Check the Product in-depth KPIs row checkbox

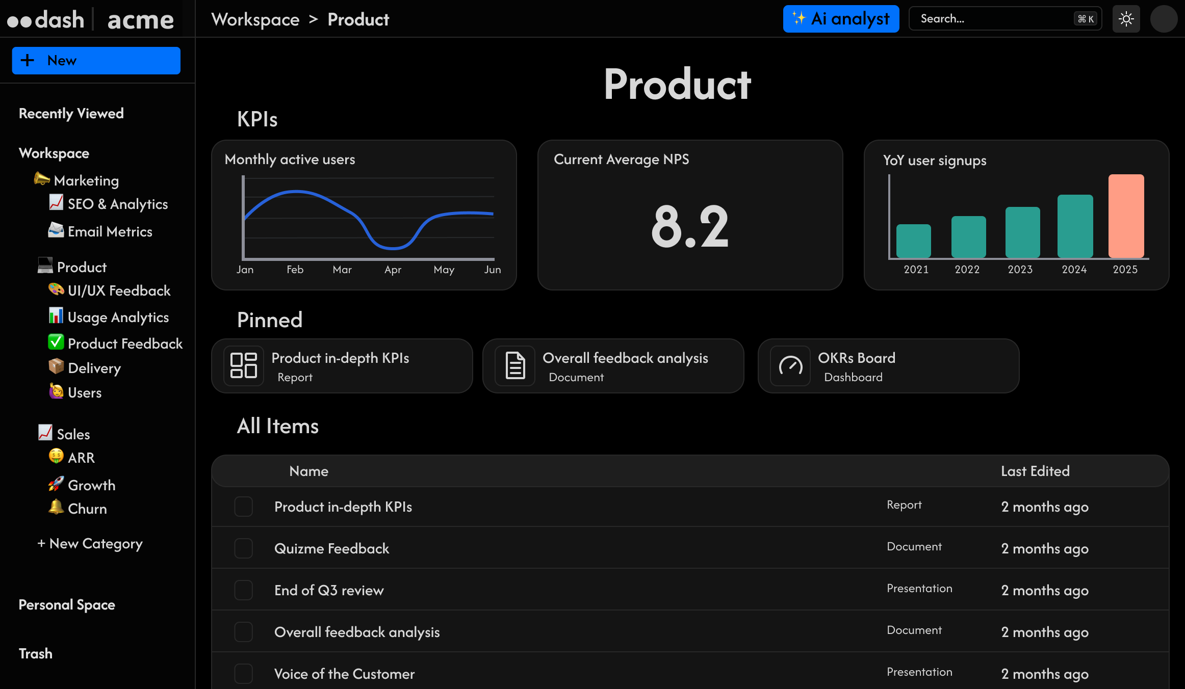tap(243, 507)
